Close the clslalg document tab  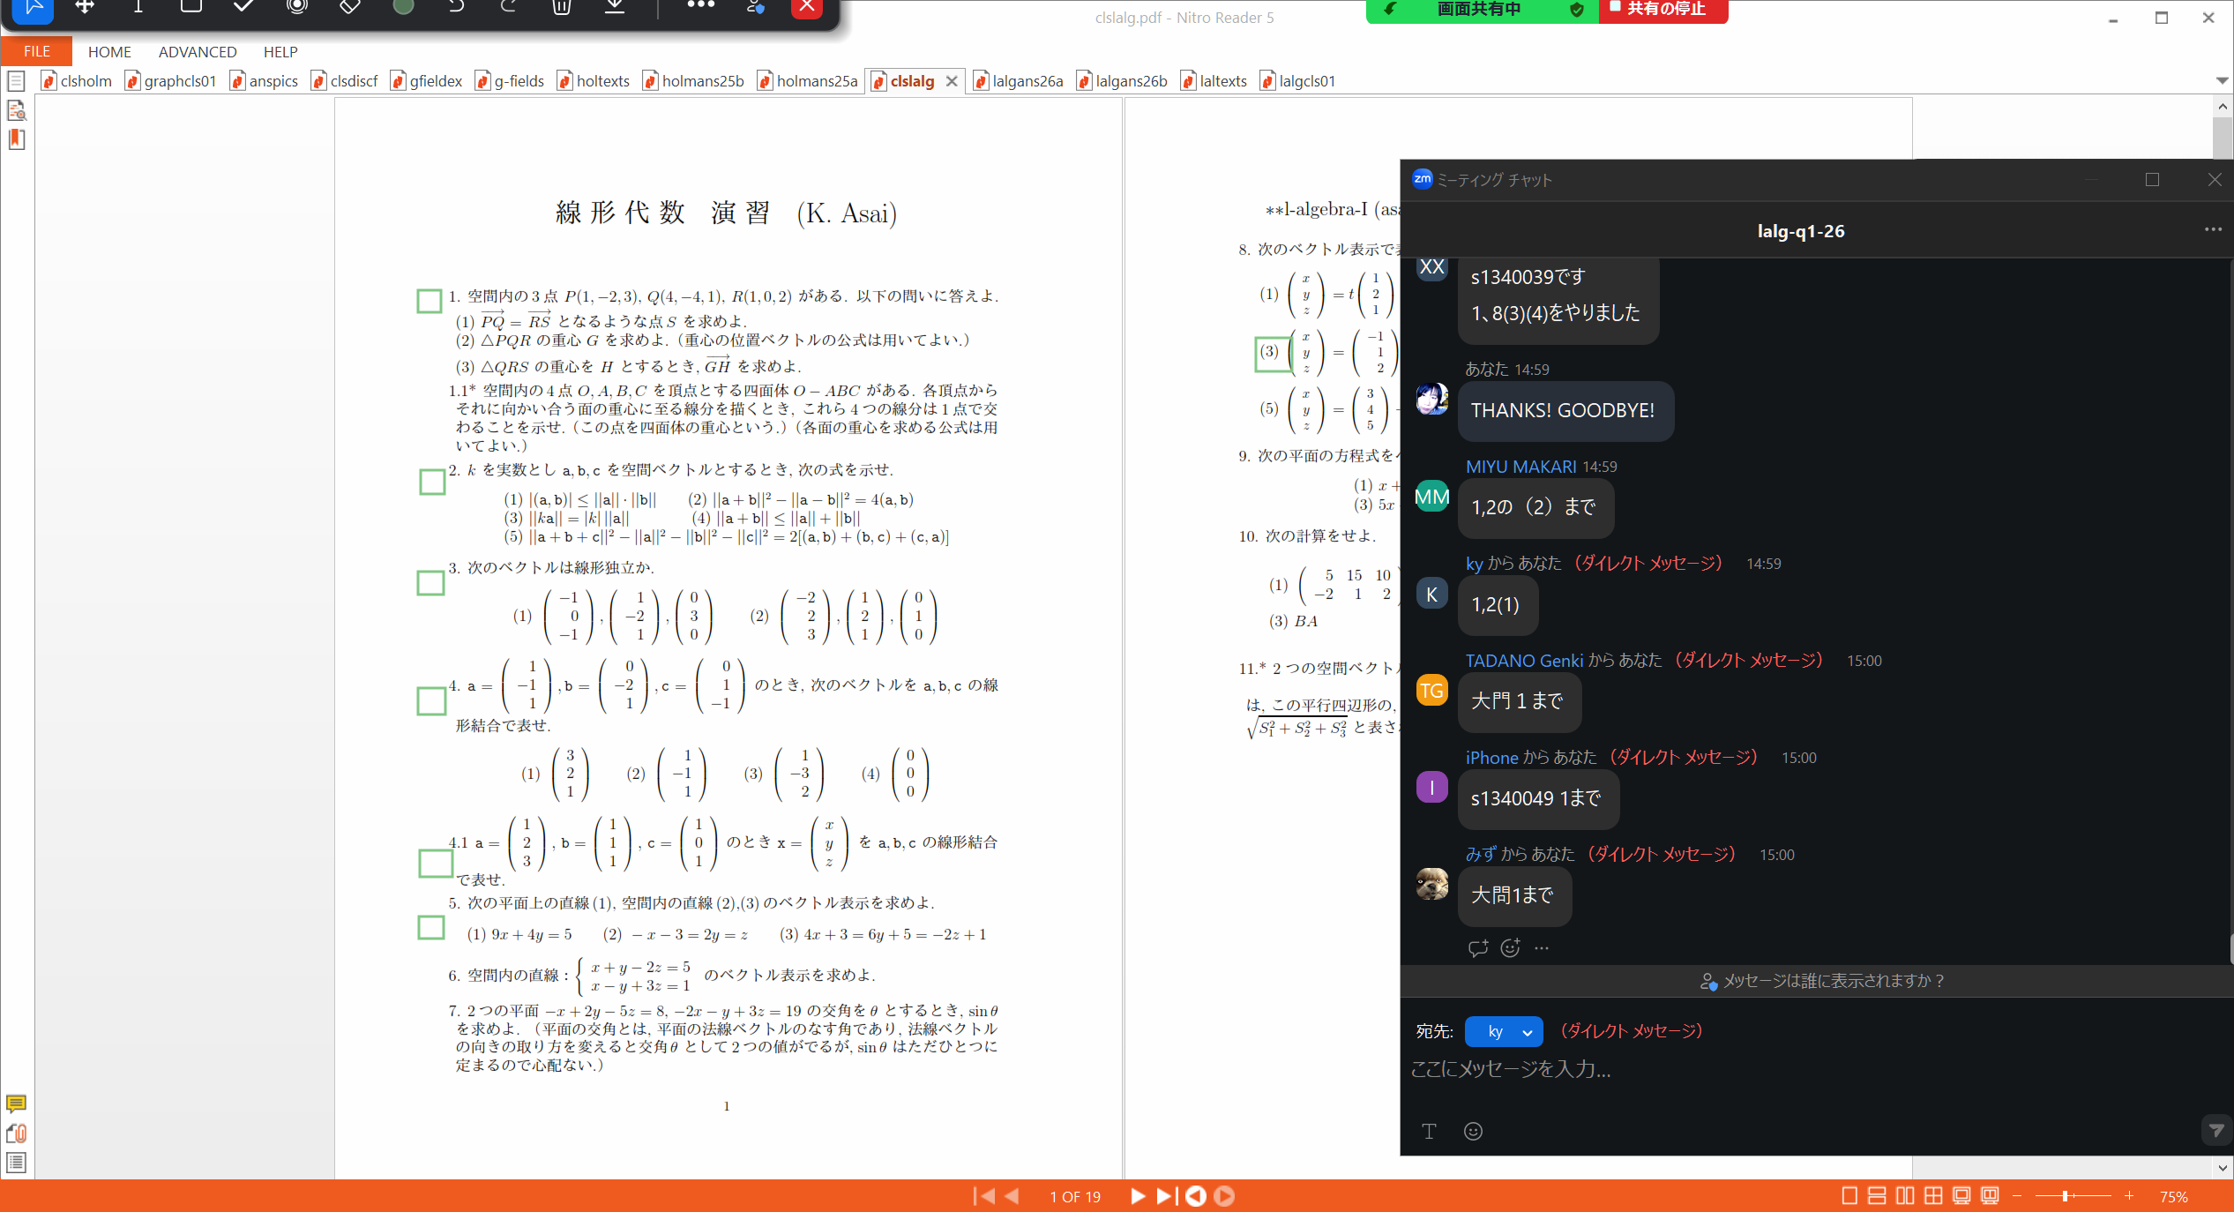point(952,81)
